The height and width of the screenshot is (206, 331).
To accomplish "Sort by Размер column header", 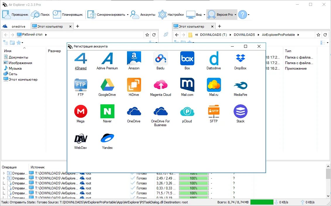I will (x=54, y=51).
